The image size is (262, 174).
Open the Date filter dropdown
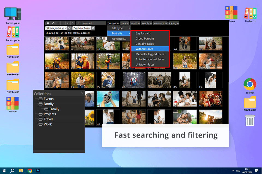[124, 23]
